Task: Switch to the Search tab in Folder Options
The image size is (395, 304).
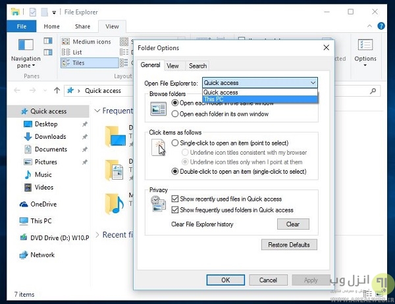Action: pyautogui.click(x=197, y=66)
